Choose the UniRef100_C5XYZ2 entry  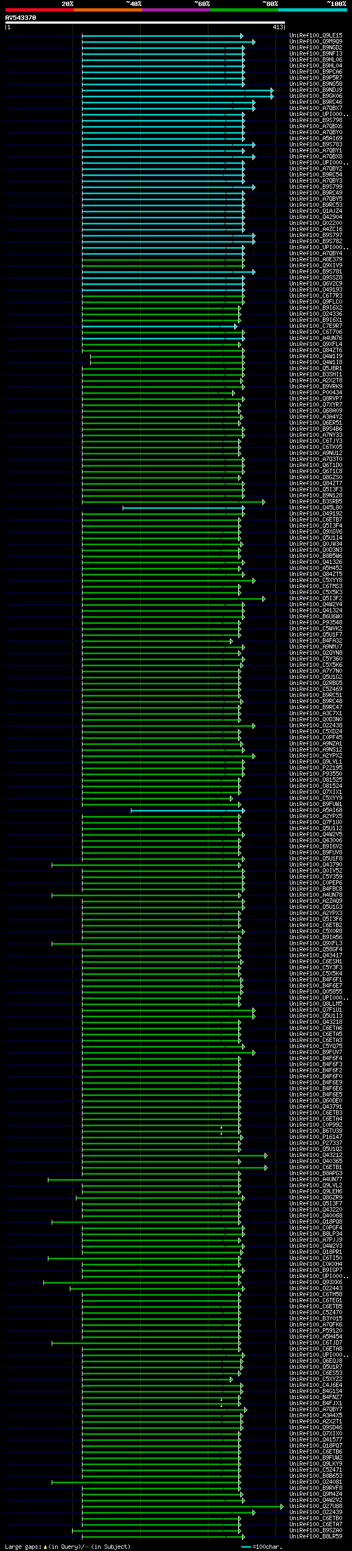coord(316,1379)
